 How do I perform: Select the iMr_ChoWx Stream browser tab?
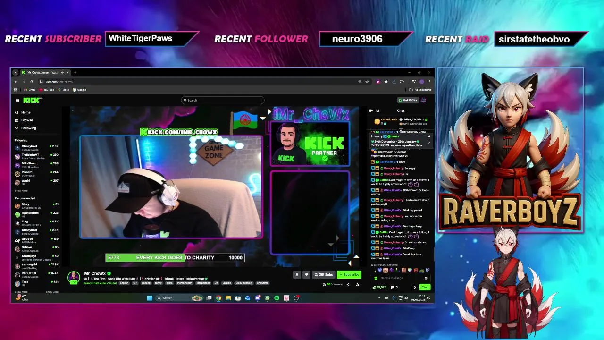[x=45, y=72]
